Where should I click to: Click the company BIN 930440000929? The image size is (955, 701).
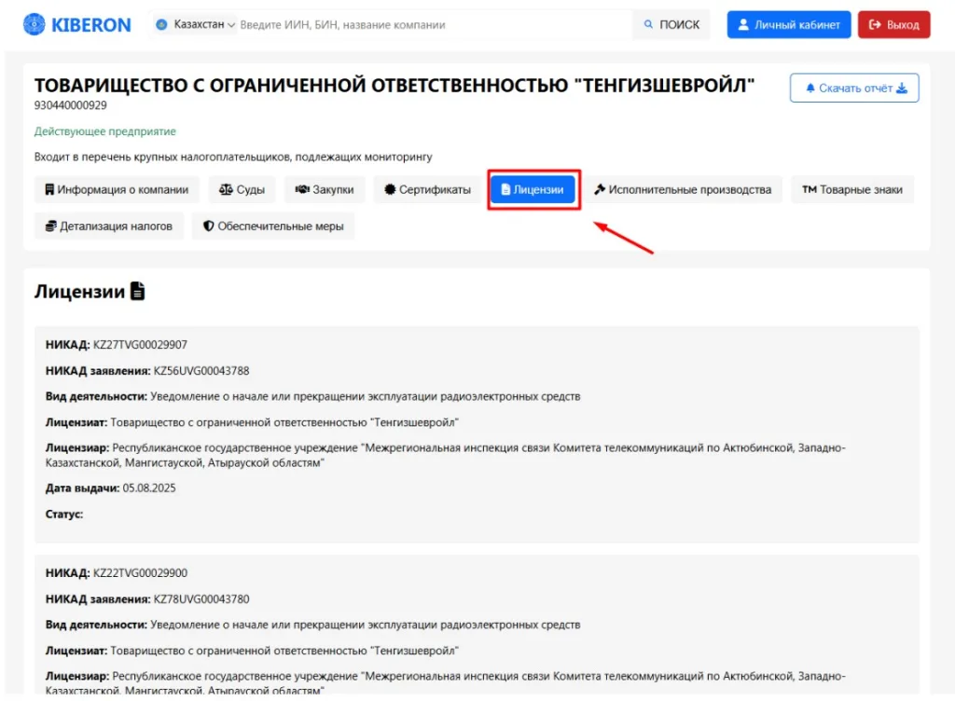click(71, 105)
